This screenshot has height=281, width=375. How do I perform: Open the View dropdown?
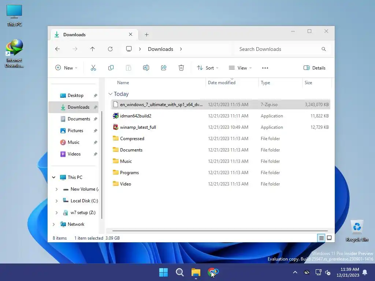[x=240, y=68]
